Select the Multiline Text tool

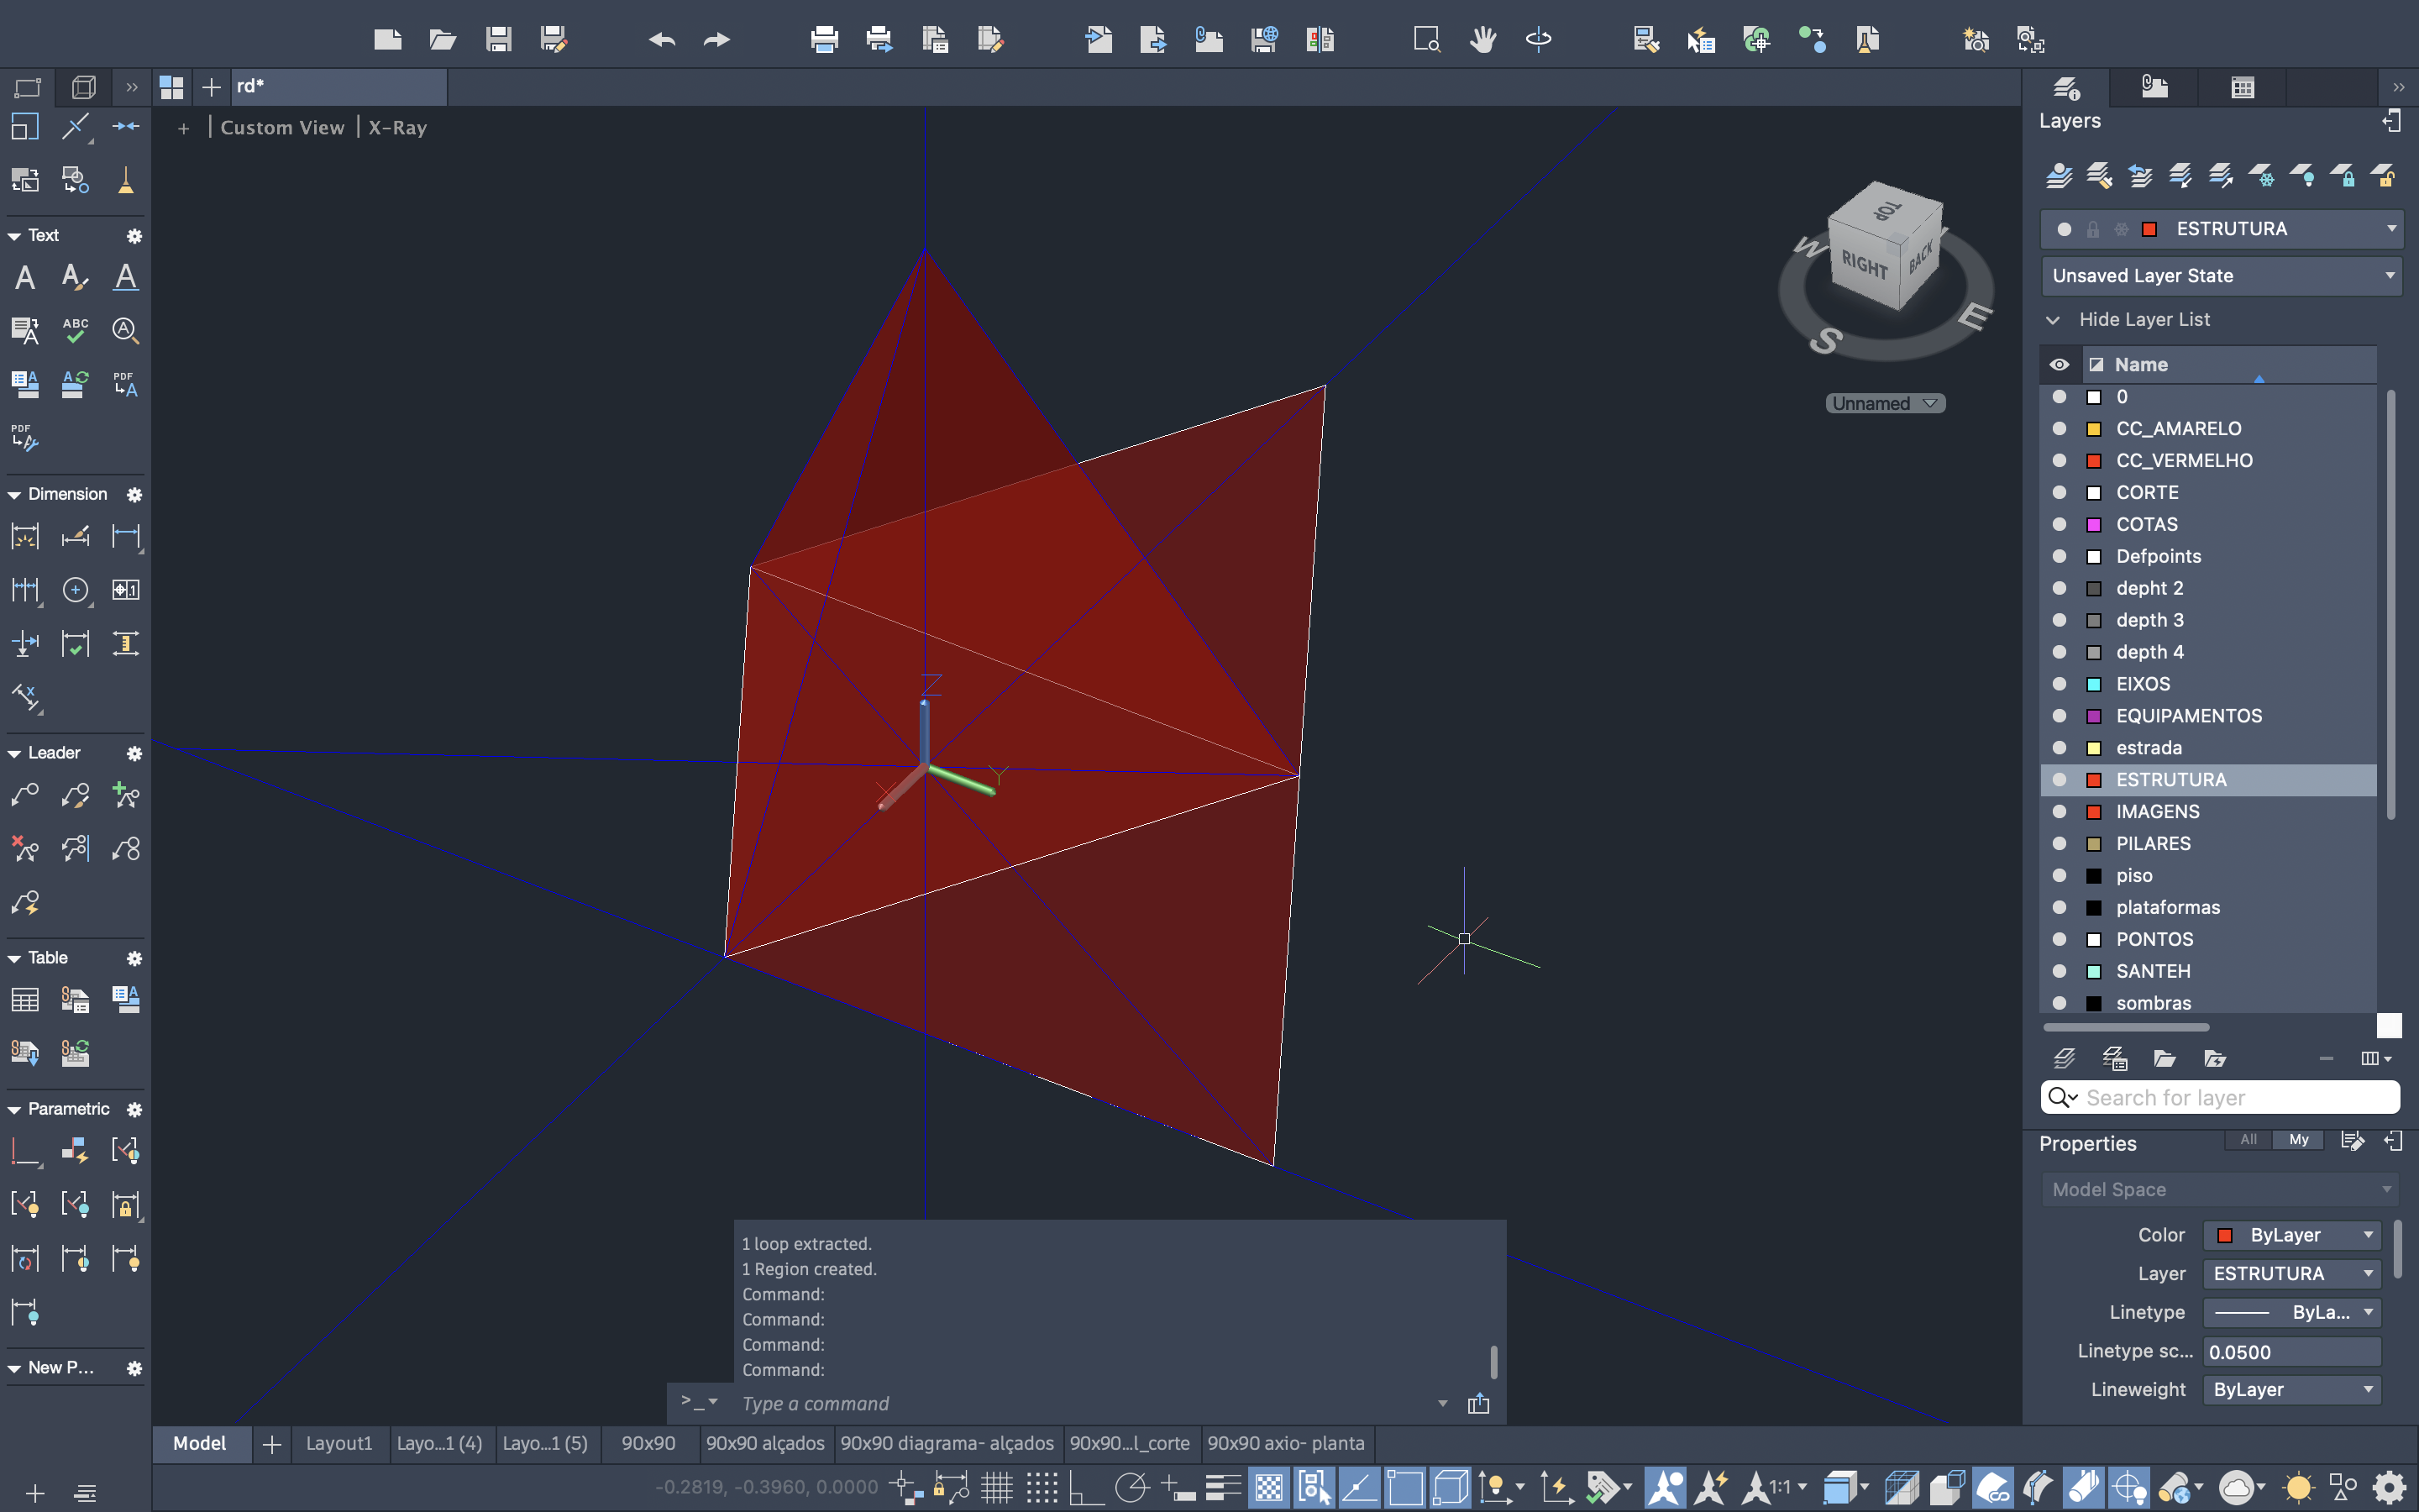[25, 277]
